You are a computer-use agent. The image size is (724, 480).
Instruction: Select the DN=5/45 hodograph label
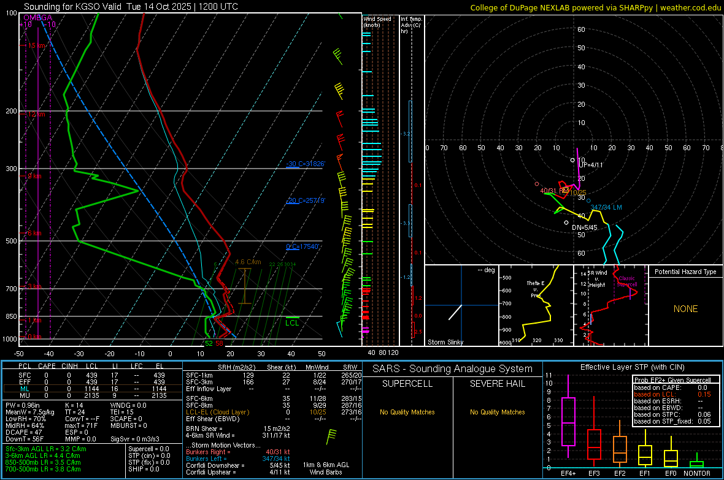tap(585, 227)
